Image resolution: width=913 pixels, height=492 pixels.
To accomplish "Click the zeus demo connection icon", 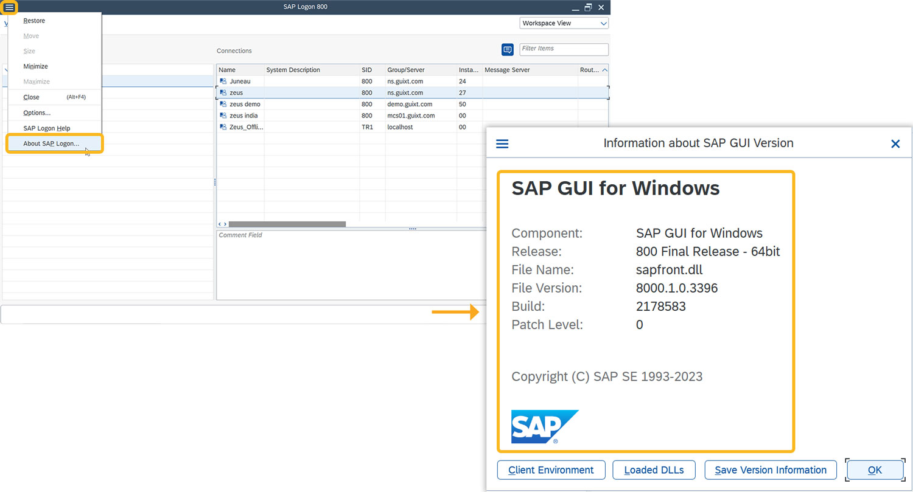I will pos(223,104).
